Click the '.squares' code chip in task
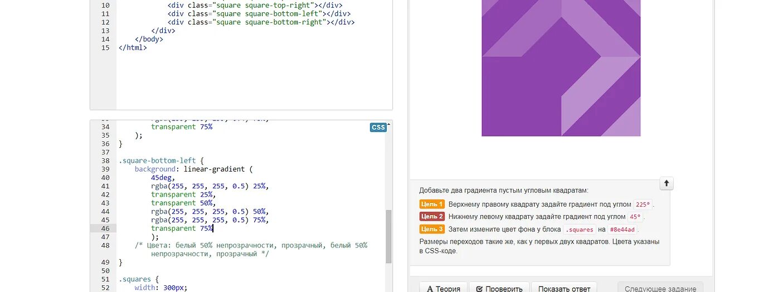This screenshot has width=769, height=292. point(580,230)
